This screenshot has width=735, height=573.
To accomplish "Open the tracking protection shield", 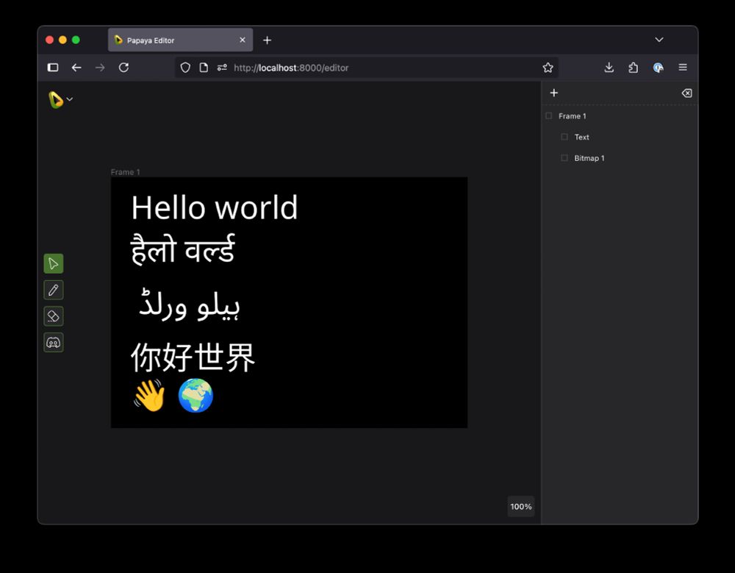I will click(x=185, y=68).
